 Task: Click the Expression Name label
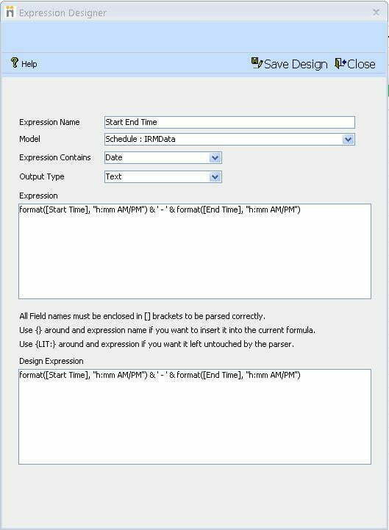49,122
